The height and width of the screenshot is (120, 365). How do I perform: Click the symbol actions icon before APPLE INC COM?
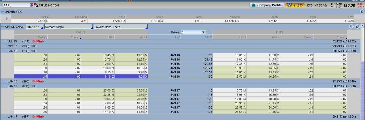click(36, 5)
